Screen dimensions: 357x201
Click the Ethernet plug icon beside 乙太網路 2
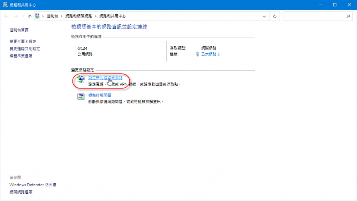(198, 54)
